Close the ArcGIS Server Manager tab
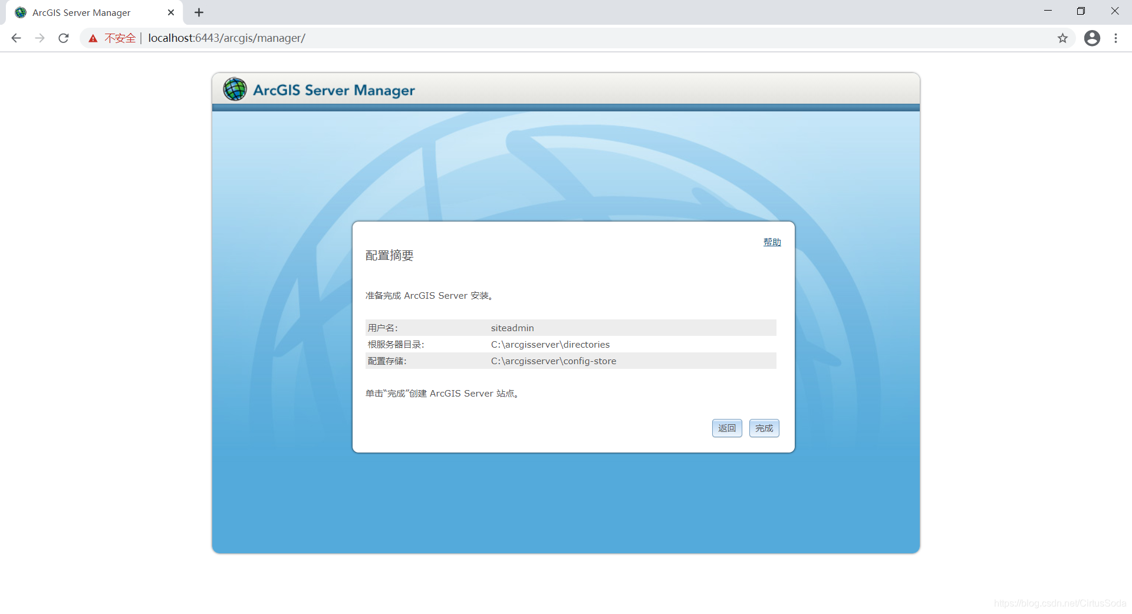This screenshot has height=614, width=1132. tap(171, 12)
